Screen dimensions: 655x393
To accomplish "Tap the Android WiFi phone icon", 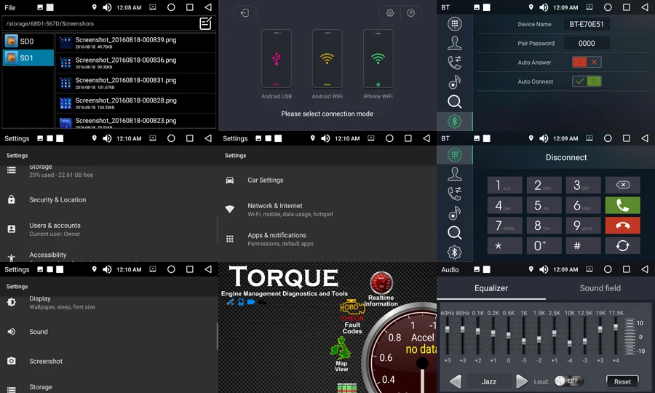I will tap(327, 59).
